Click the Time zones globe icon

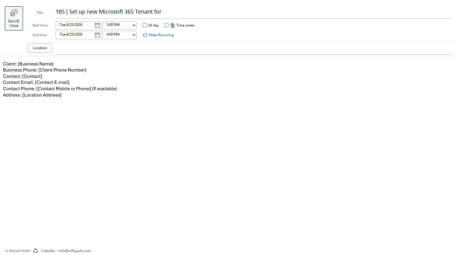coord(173,25)
